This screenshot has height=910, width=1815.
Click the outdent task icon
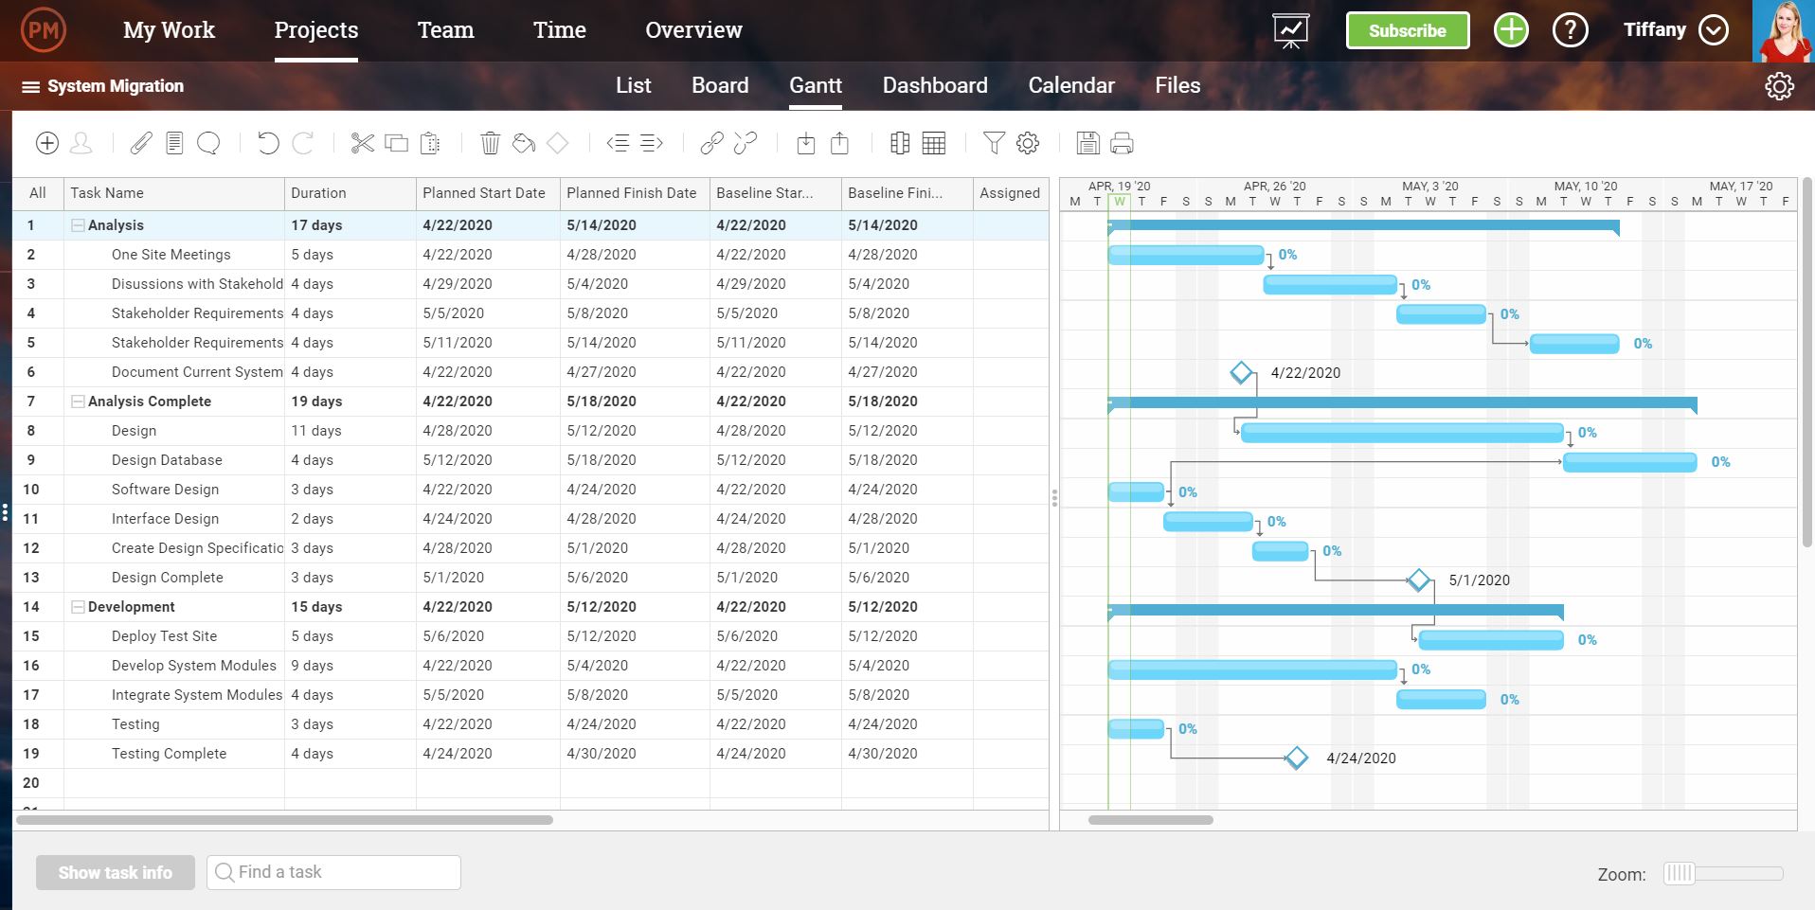pyautogui.click(x=618, y=143)
